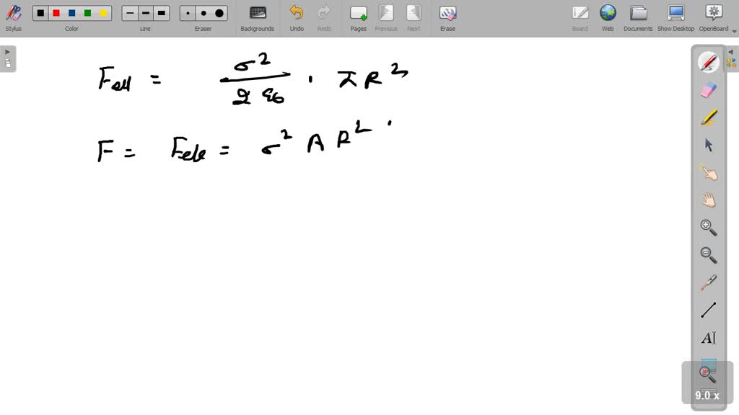The image size is (739, 415).
Task: Activate the arrow selector tool
Action: pyautogui.click(x=709, y=145)
